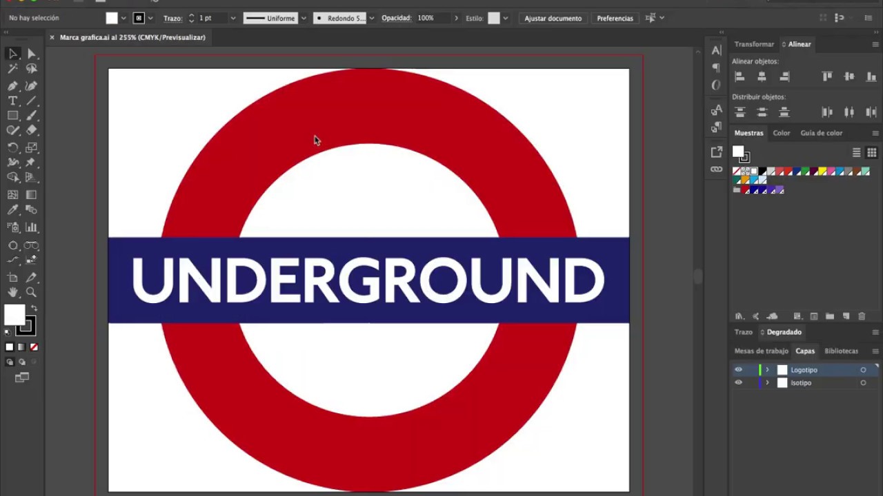883x496 pixels.
Task: Select the Gradient tool
Action: [x=31, y=195]
